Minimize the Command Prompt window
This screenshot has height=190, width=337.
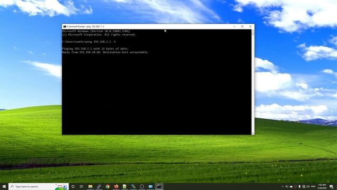click(234, 26)
